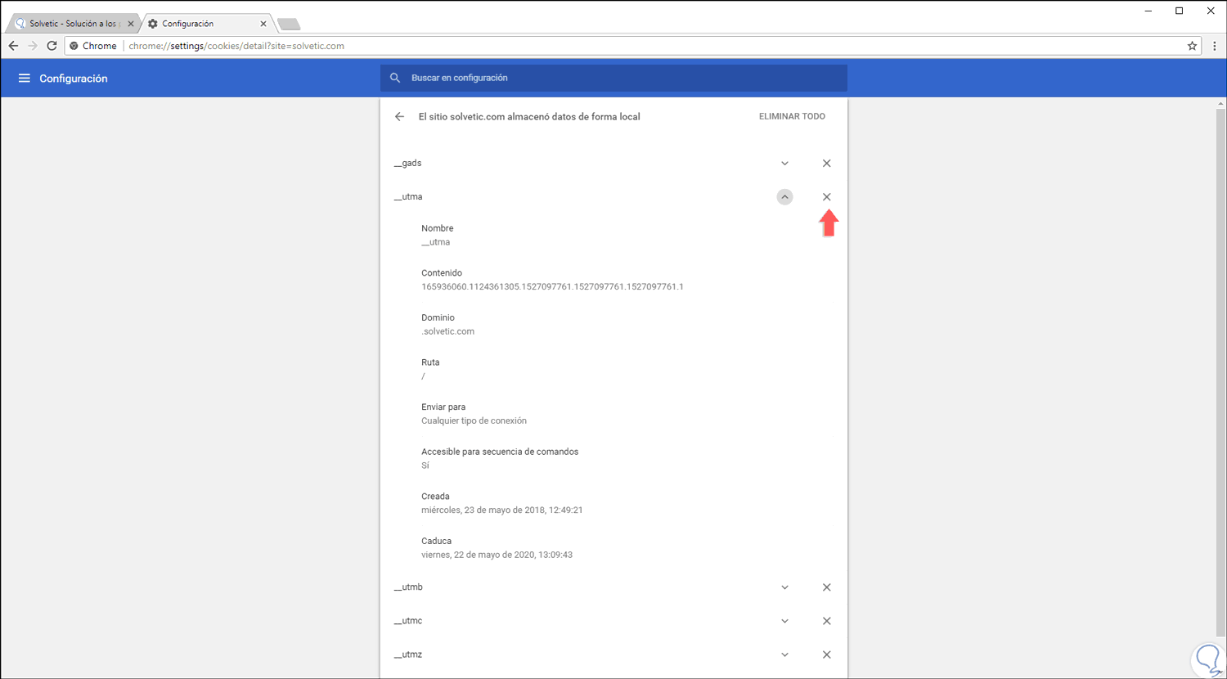Focus the Buscar en configuración search field
The height and width of the screenshot is (679, 1227).
[613, 78]
